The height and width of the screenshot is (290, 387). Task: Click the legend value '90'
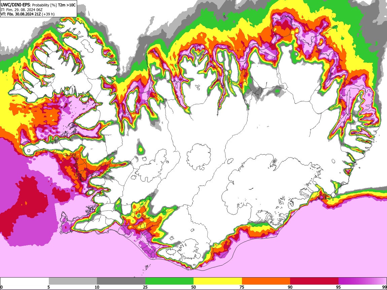click(290, 287)
